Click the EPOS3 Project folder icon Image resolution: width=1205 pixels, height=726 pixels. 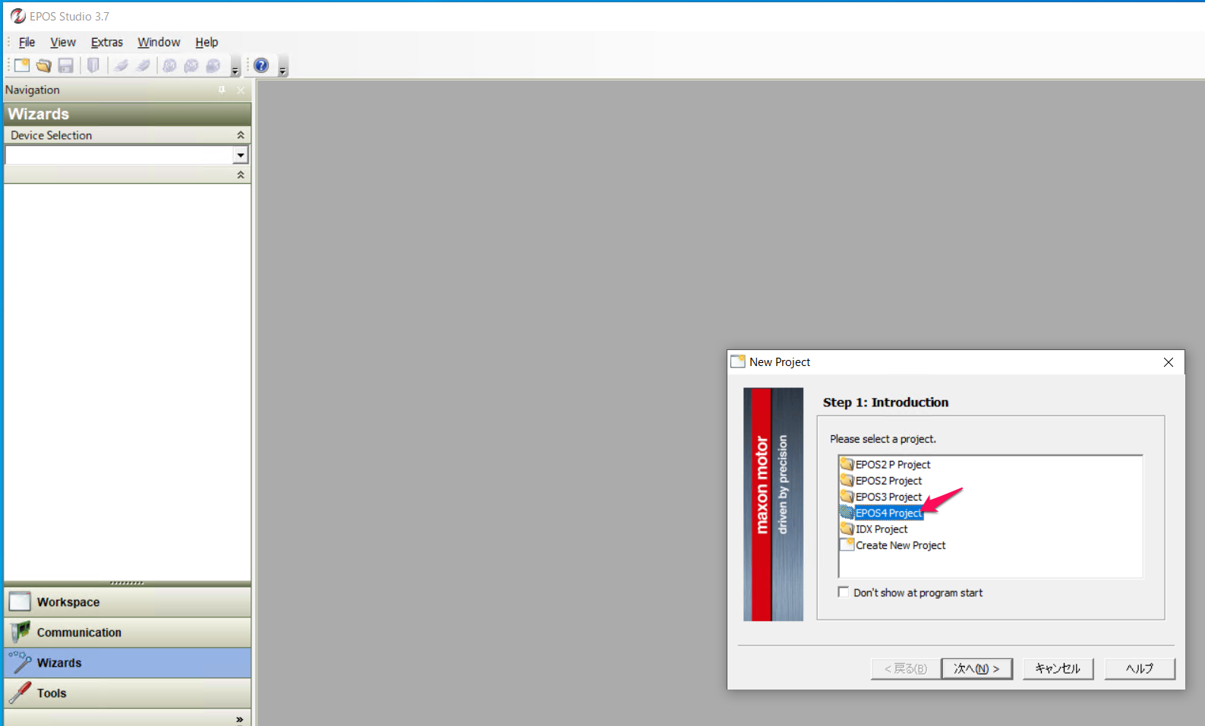[x=847, y=497]
